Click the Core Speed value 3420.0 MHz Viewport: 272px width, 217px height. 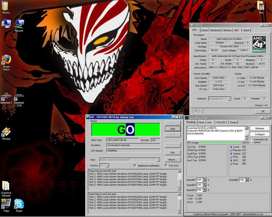point(218,78)
